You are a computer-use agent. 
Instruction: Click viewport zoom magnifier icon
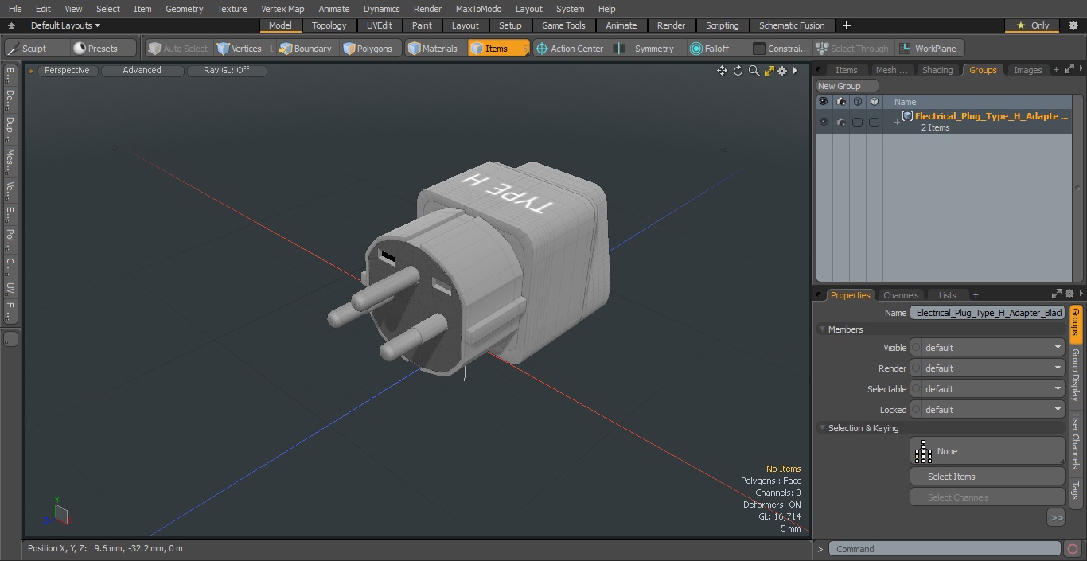[x=754, y=71]
